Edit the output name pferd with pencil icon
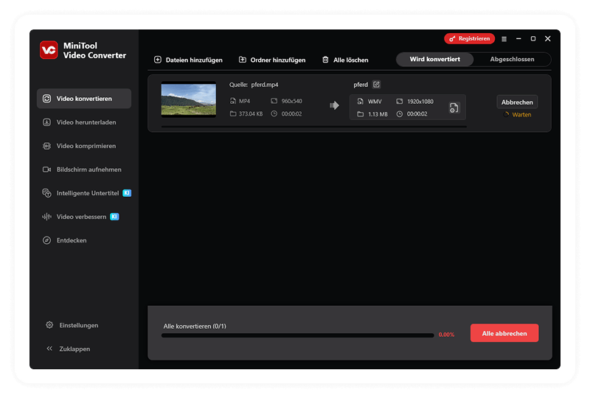590x398 pixels. 376,85
